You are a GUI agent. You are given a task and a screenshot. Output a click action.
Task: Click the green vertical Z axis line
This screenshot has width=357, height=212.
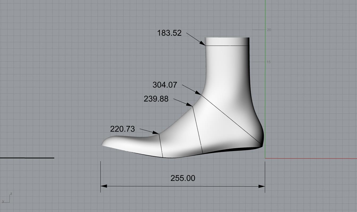pyautogui.click(x=265, y=79)
